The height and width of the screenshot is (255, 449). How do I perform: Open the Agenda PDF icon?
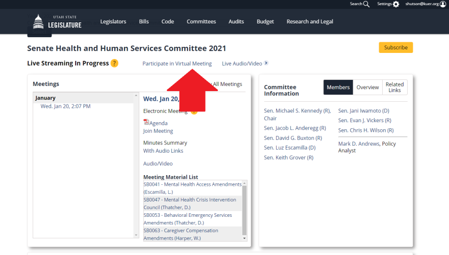(146, 123)
